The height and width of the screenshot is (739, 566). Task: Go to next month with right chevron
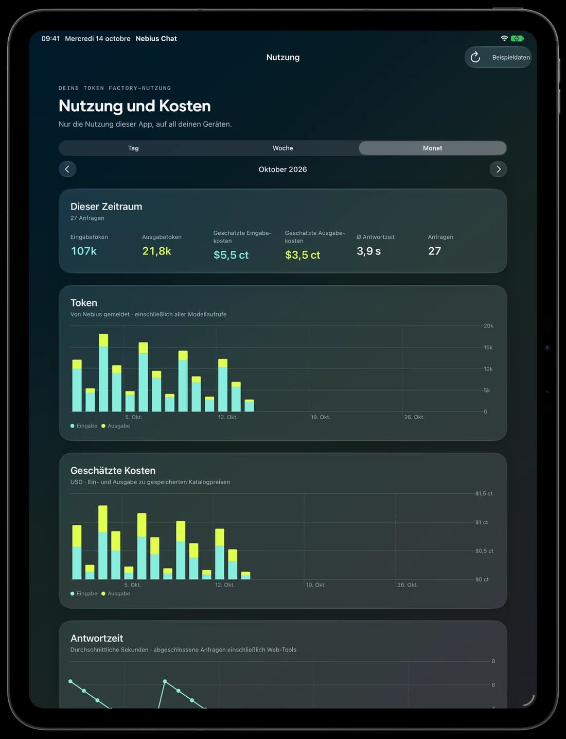498,169
